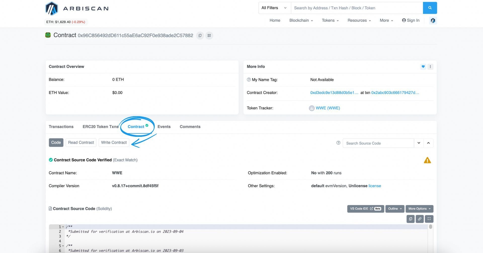This screenshot has width=483, height=253.
Task: Click the Search Source Code field
Action: coord(378,143)
